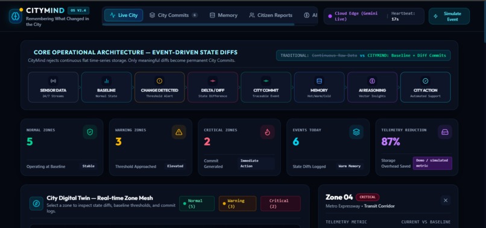Click the CityMind brain logo icon
486x228 pixels.
pos(16,16)
